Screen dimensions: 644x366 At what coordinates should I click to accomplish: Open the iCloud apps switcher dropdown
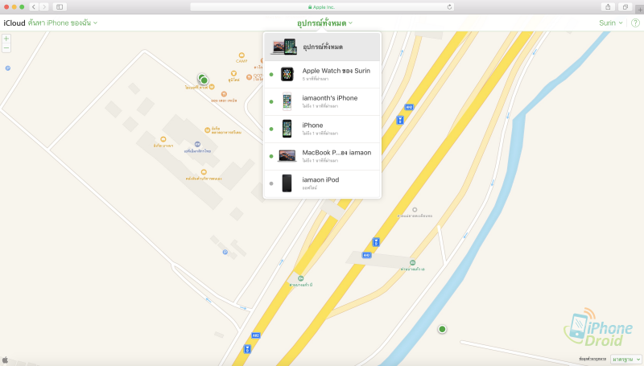[63, 23]
